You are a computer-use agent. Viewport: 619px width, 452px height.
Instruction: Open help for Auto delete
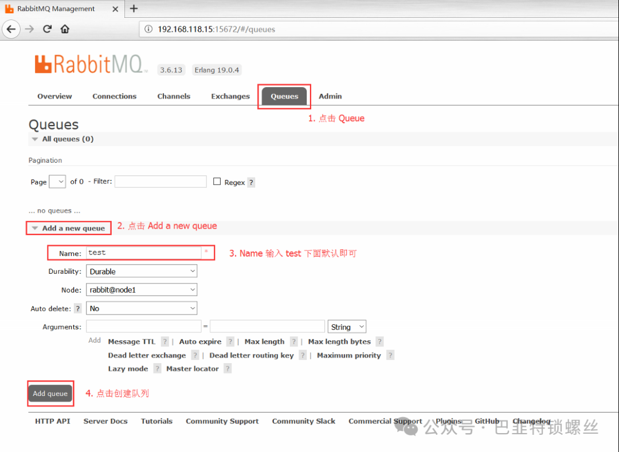pyautogui.click(x=78, y=308)
